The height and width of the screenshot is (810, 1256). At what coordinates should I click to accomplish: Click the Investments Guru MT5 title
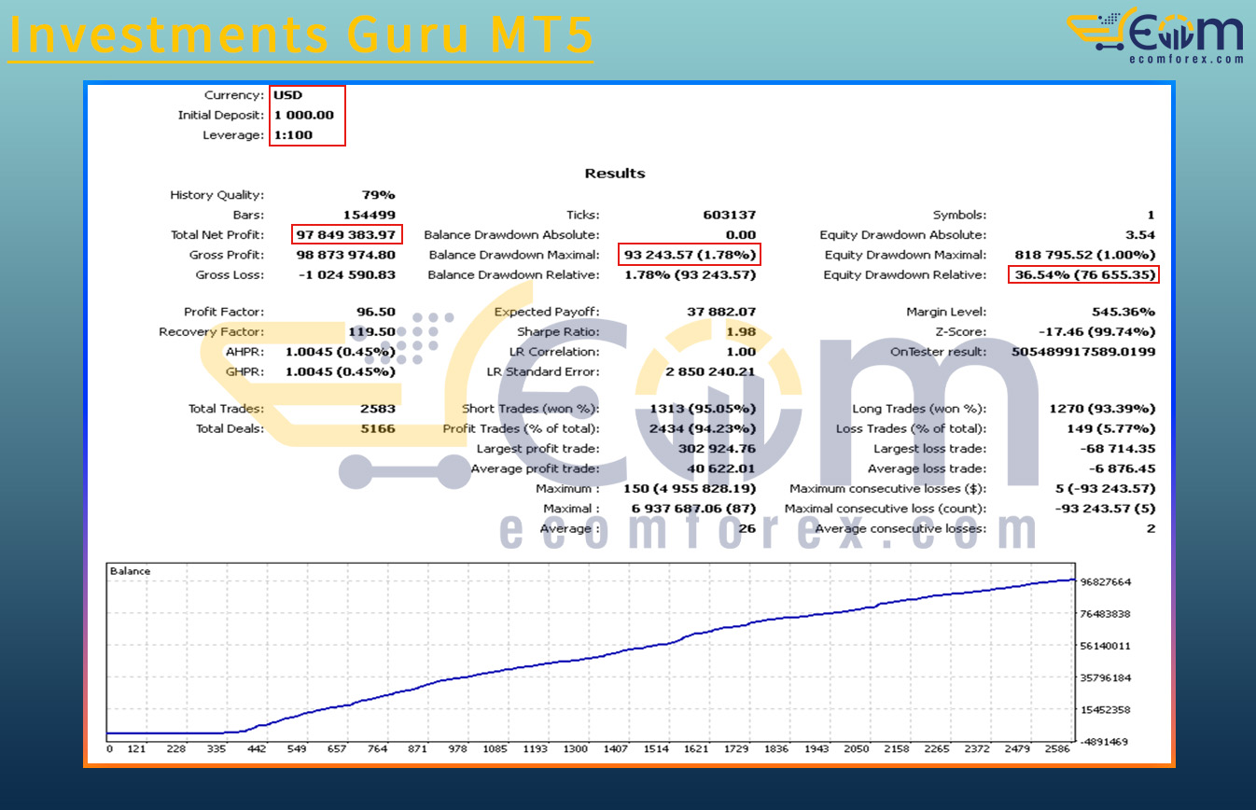click(x=300, y=35)
